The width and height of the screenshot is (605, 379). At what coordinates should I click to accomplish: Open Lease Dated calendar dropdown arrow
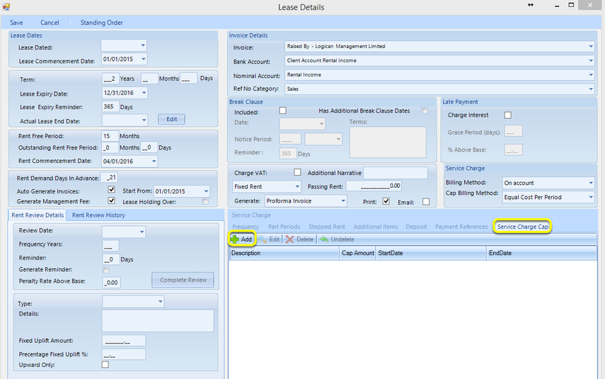point(143,45)
